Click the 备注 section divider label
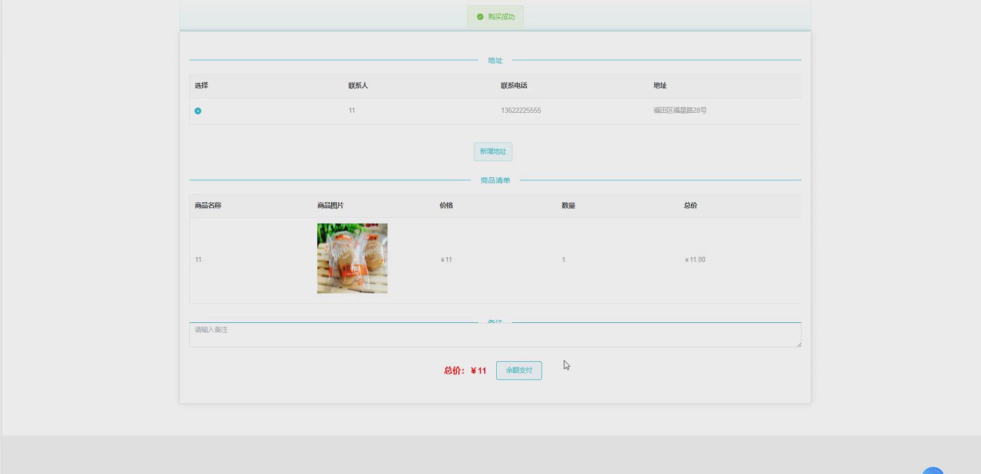 point(495,321)
